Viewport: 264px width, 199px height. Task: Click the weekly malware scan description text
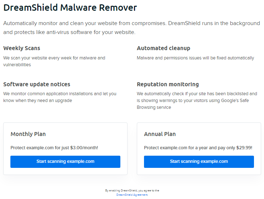click(54, 61)
